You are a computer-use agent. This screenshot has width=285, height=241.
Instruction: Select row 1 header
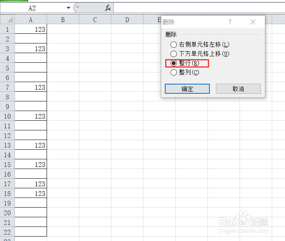(7, 29)
